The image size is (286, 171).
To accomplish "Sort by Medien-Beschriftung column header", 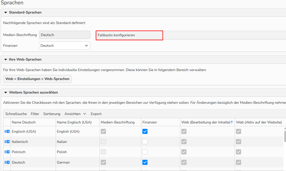I will click(120, 122).
